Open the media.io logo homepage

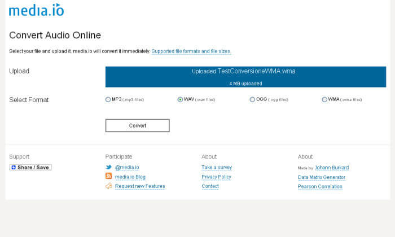point(36,10)
